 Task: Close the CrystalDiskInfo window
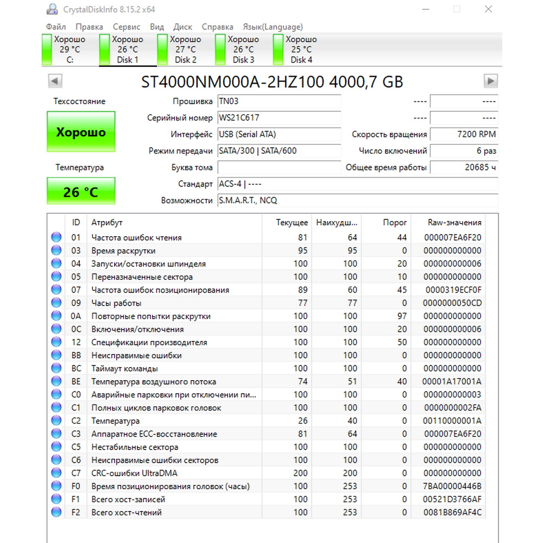click(488, 9)
